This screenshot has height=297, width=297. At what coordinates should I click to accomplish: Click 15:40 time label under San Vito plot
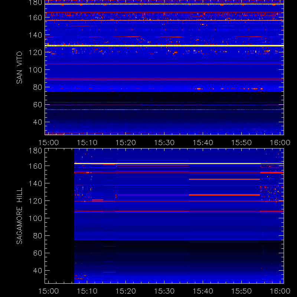pyautogui.click(x=203, y=143)
